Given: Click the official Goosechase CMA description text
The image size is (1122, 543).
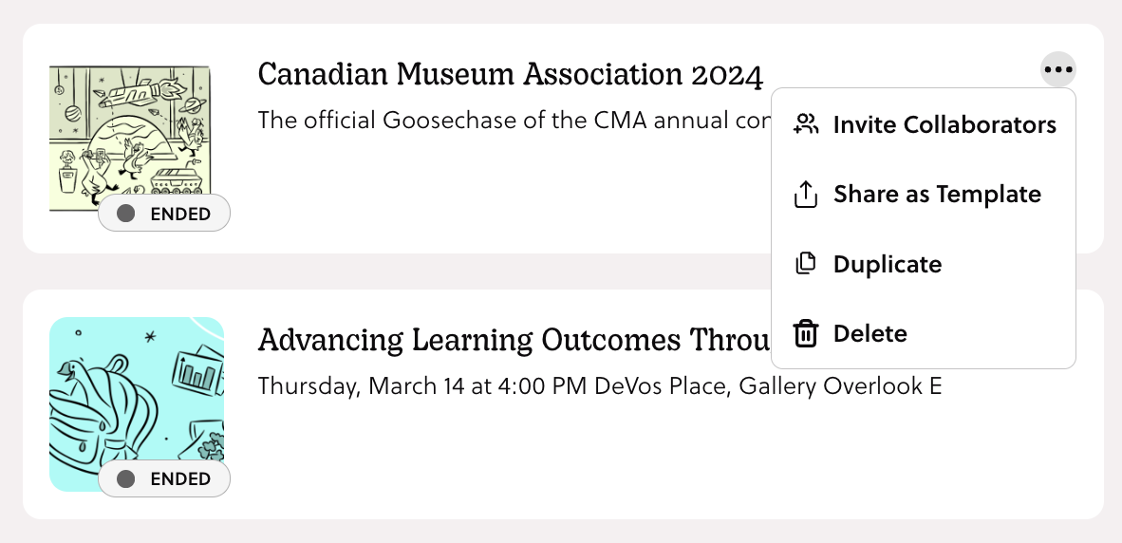Looking at the screenshot, I should pos(513,121).
